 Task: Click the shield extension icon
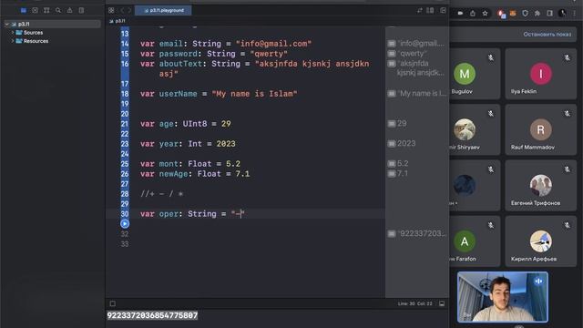coord(525,14)
